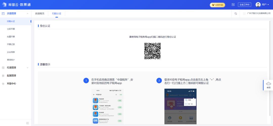
Task: Click the app store search screenshot thumbnail
Action: pyautogui.click(x=107, y=106)
